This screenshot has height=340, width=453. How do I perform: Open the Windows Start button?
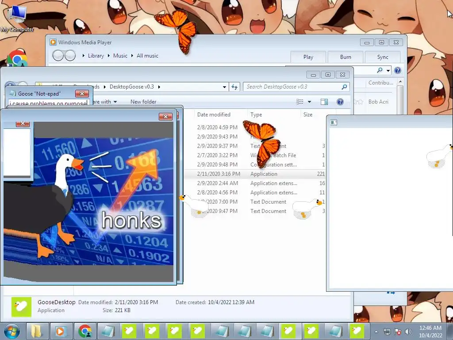point(12,331)
